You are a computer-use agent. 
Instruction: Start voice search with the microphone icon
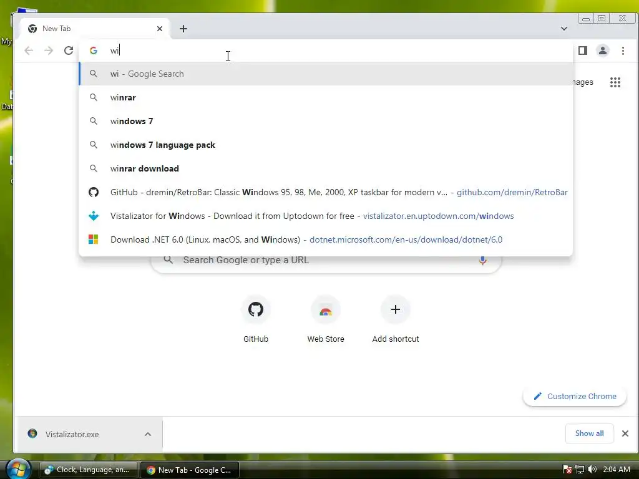coord(482,260)
